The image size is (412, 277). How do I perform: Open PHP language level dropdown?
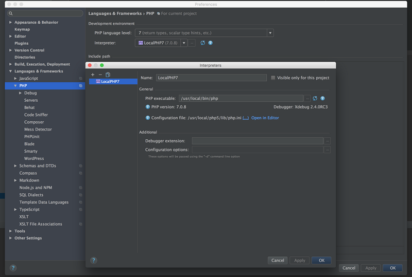270,33
